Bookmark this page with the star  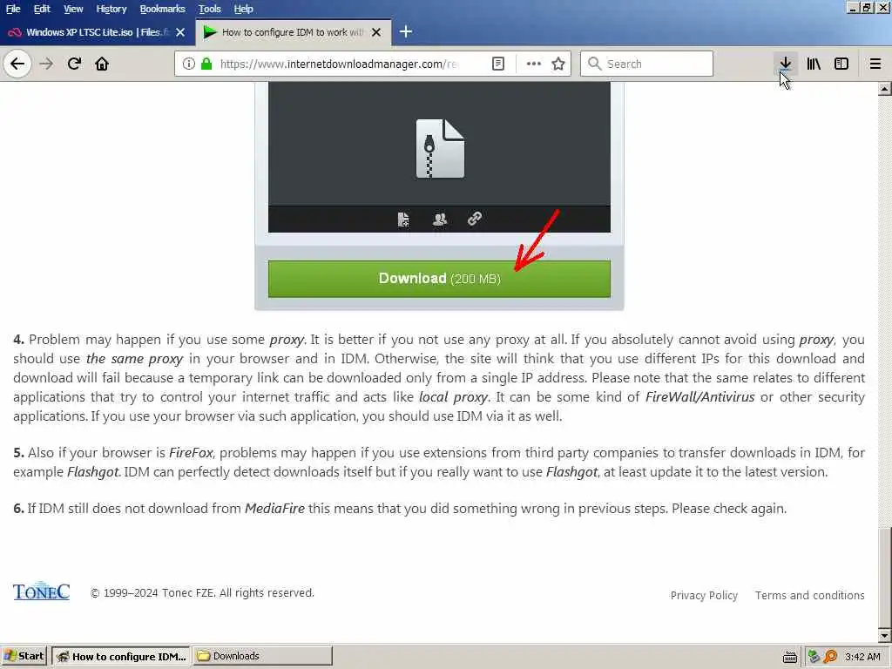[x=558, y=64]
